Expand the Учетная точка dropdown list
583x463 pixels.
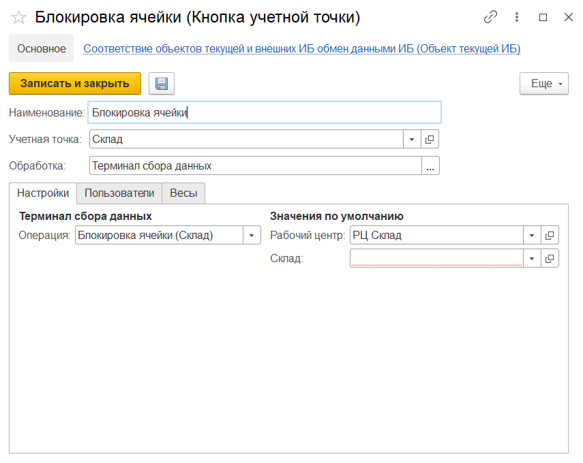(412, 140)
